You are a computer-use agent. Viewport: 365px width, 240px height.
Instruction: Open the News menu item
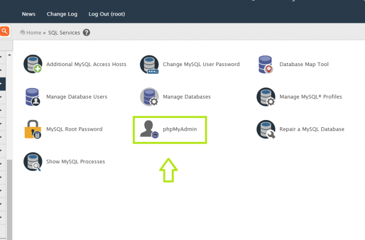(29, 14)
